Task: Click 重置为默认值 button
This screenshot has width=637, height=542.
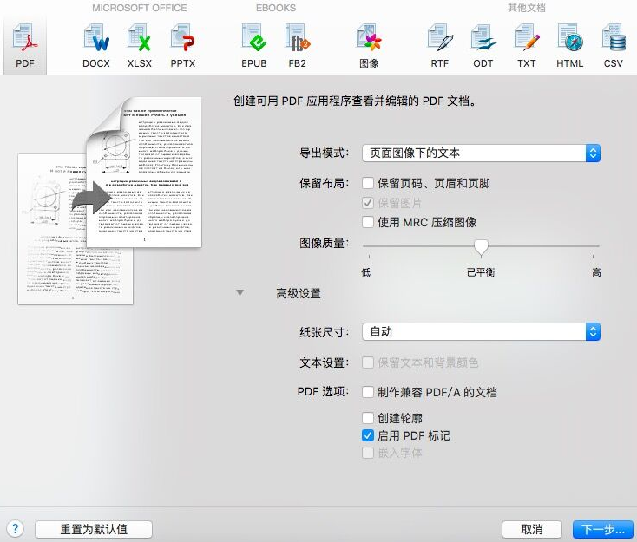Action: click(x=94, y=529)
